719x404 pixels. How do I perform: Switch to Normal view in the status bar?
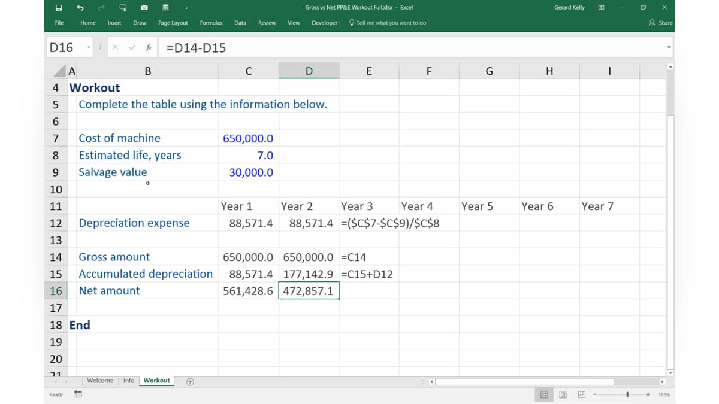544,395
